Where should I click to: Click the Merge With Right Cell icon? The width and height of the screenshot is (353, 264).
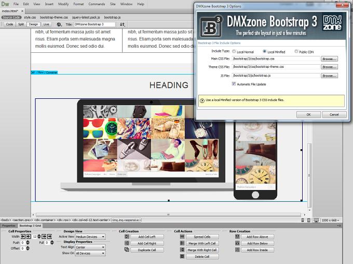(x=182, y=250)
